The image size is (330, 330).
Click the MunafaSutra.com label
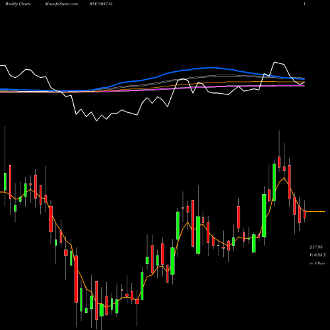tap(61, 4)
